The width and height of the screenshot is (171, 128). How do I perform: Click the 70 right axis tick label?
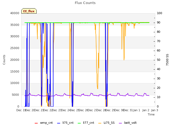point(158,41)
